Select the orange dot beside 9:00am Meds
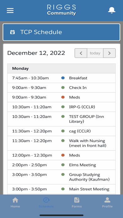Screen dimensions: 123x218 pos(63,97)
